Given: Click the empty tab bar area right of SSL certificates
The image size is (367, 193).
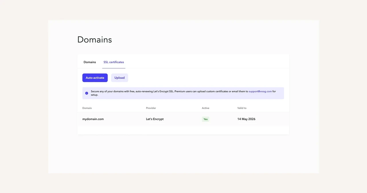Looking at the screenshot, I should 206,62.
